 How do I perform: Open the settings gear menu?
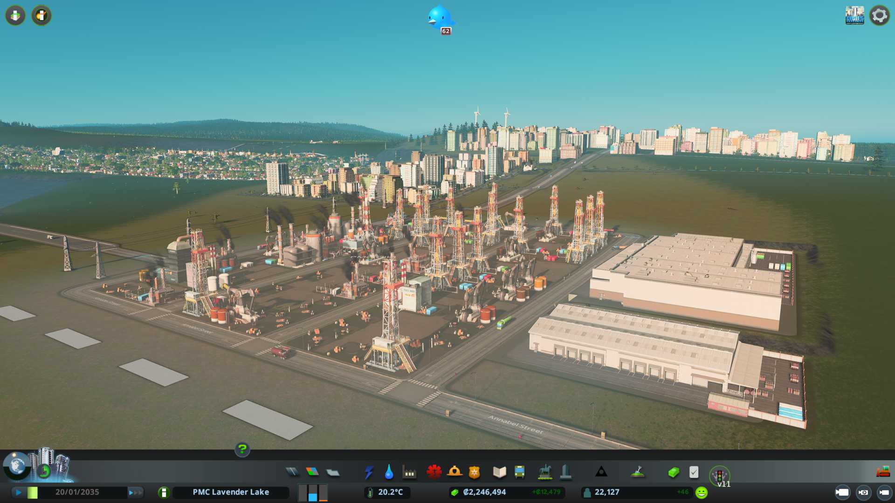pos(879,15)
